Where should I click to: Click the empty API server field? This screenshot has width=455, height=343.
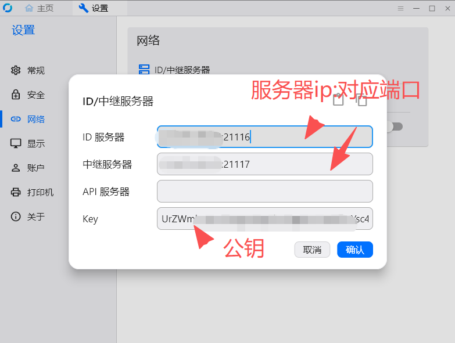(x=264, y=191)
